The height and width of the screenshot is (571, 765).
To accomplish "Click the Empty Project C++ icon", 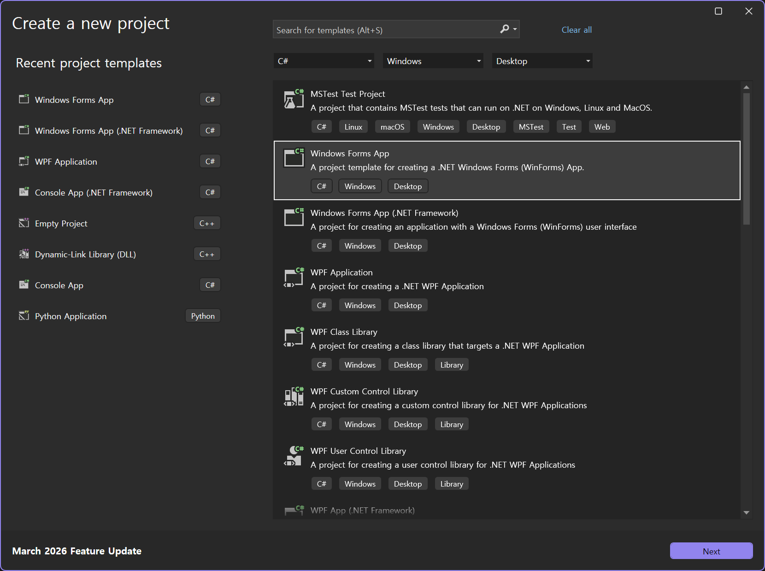I will tap(24, 223).
